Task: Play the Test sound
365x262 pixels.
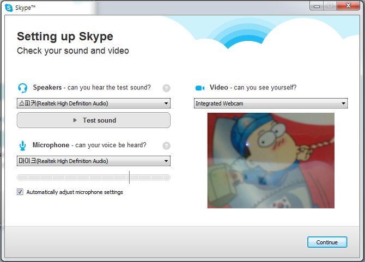Action: [x=94, y=120]
